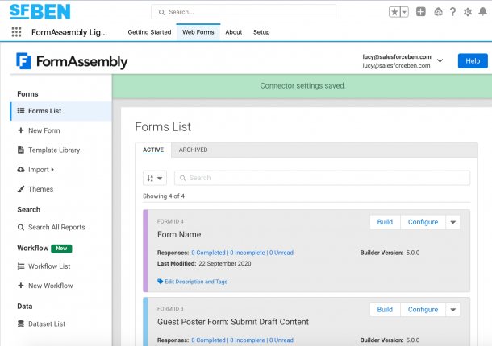The width and height of the screenshot is (492, 346).
Task: Click the SFBEN logo
Action: (40, 12)
